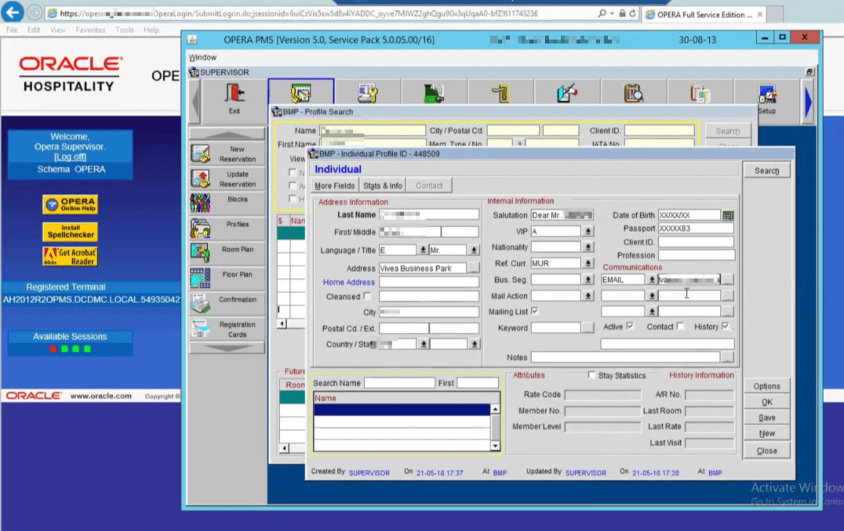The height and width of the screenshot is (531, 844).
Task: Click the Save button on the profile
Action: point(766,417)
